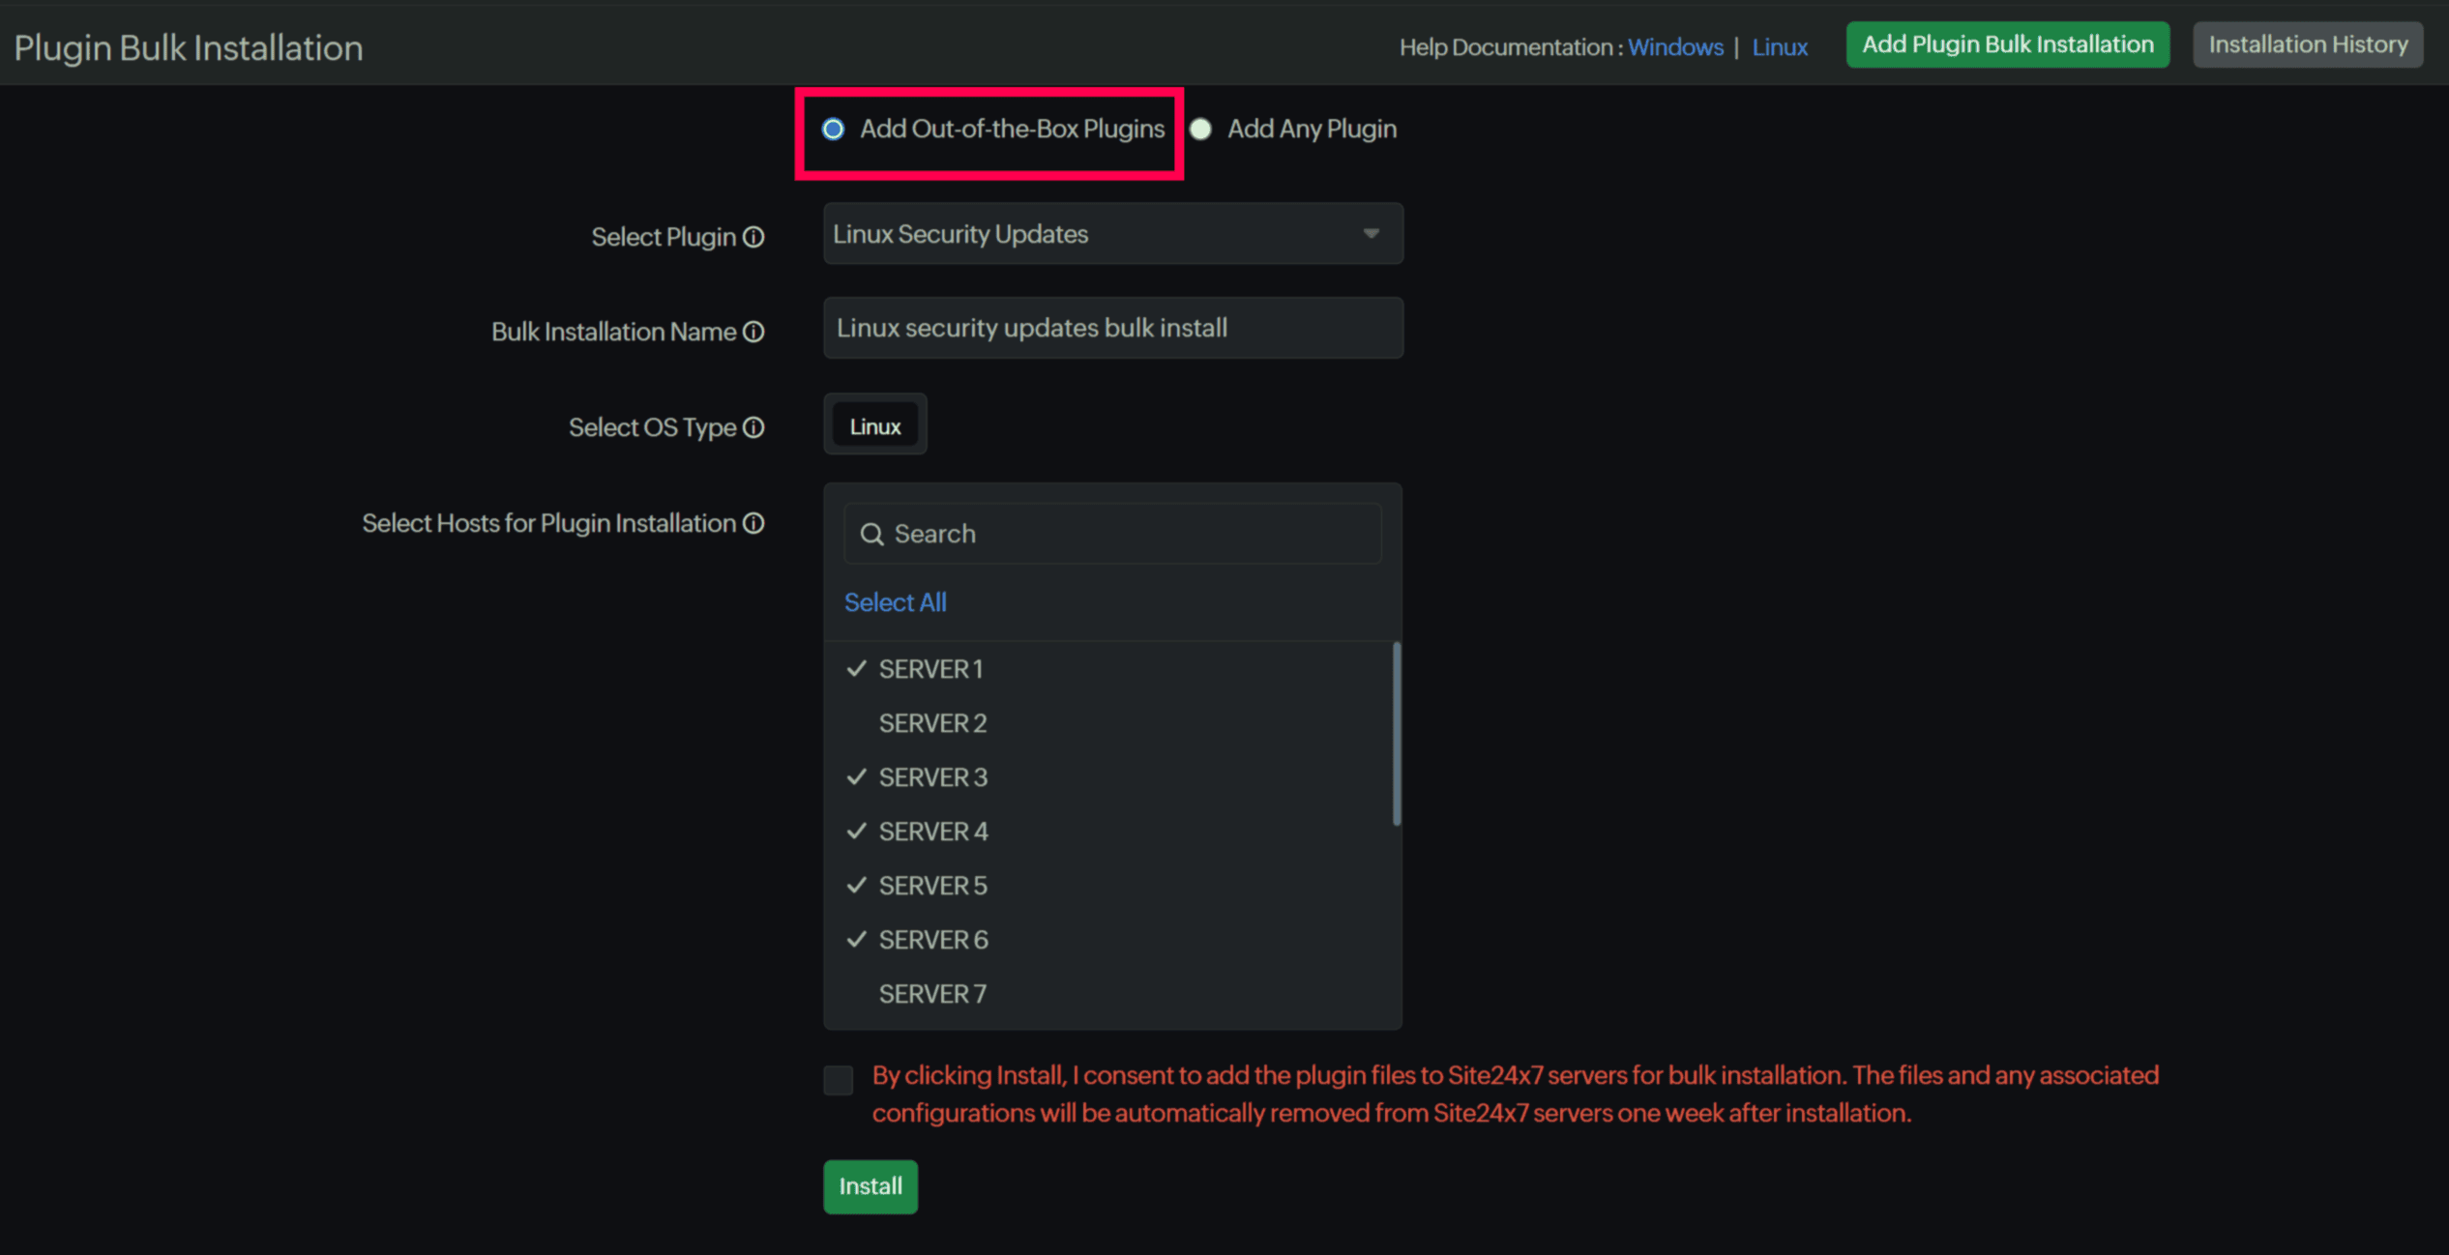The image size is (2449, 1255).
Task: Open the Windows help documentation link
Action: tap(1675, 47)
